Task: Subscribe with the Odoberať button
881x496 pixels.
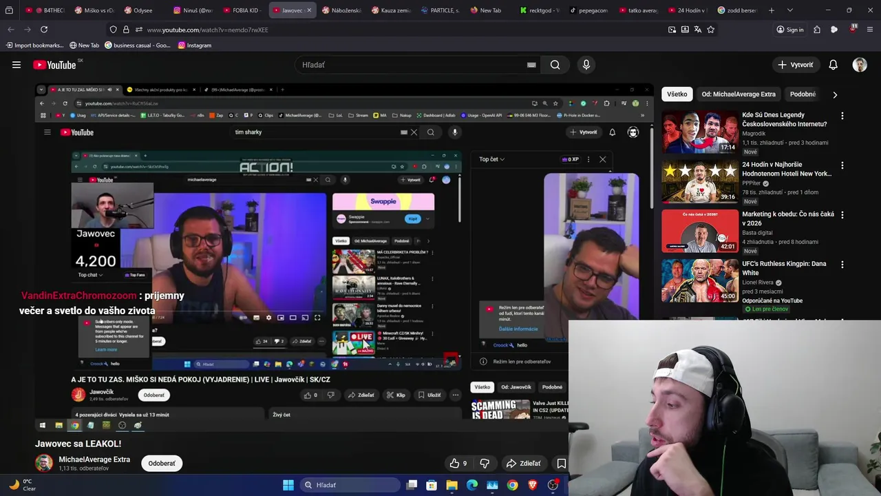Action: (162, 463)
